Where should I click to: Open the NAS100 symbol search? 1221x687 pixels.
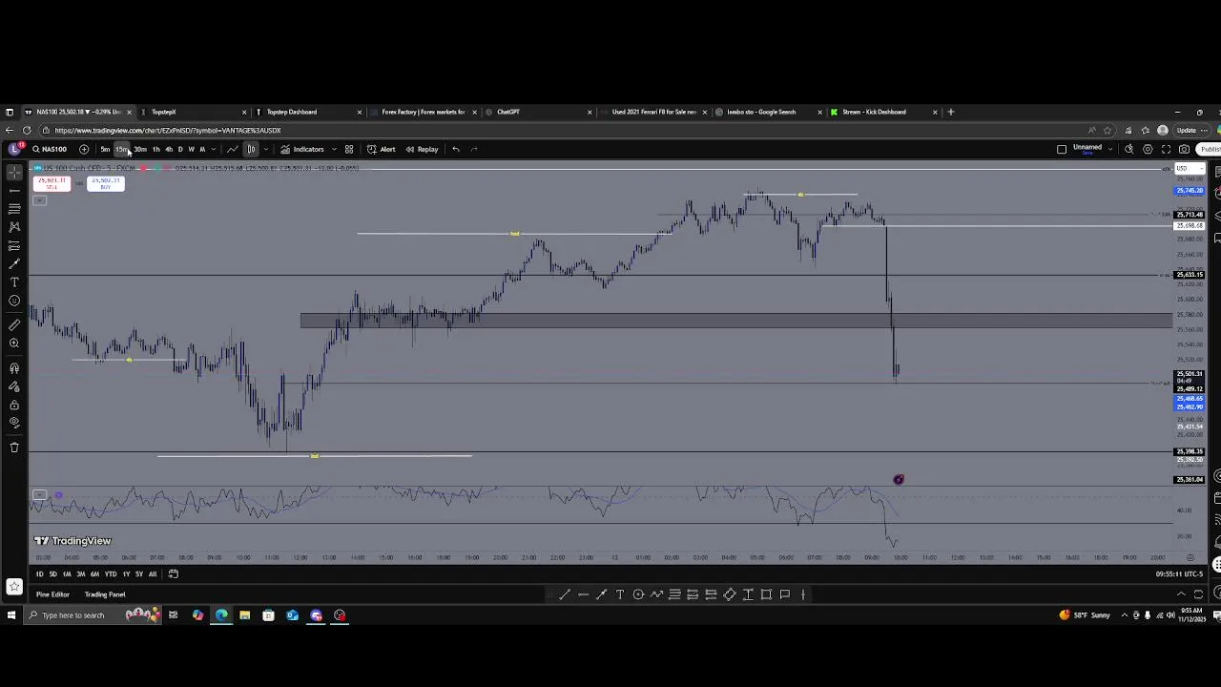50,149
